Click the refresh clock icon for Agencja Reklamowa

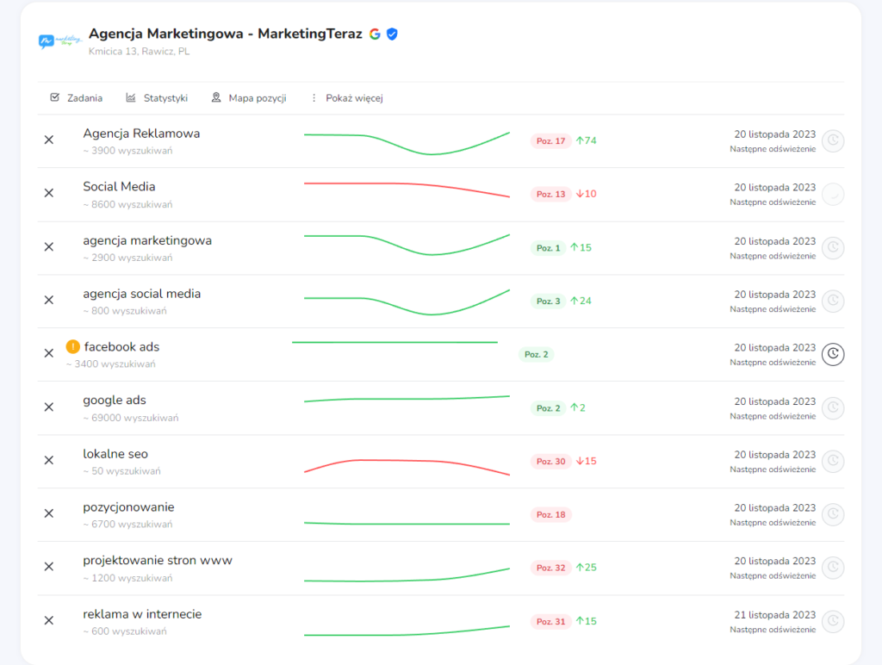pyautogui.click(x=833, y=141)
